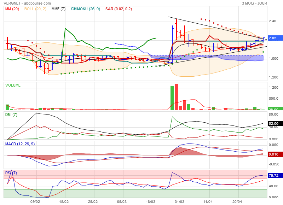Click the VOLUME panel label
The height and width of the screenshot is (205, 283).
coord(13,85)
